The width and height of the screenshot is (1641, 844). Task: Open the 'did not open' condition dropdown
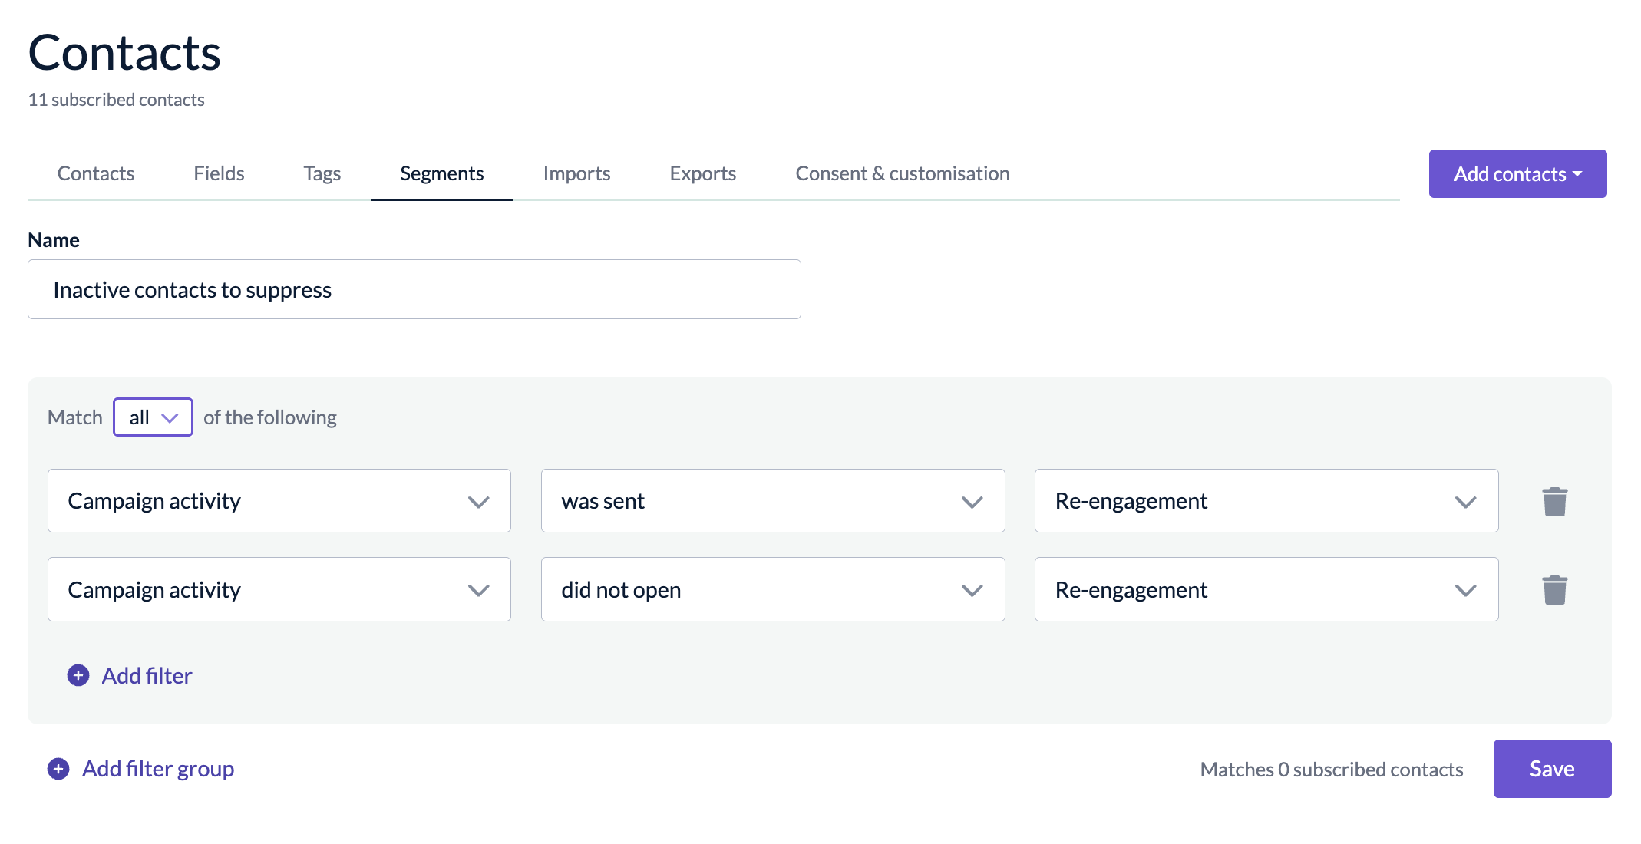click(773, 589)
